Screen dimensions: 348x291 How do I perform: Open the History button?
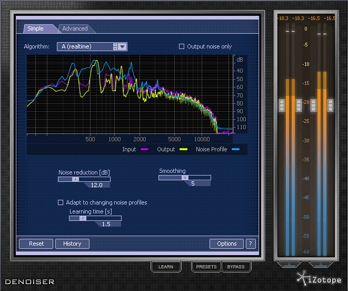[x=72, y=244]
